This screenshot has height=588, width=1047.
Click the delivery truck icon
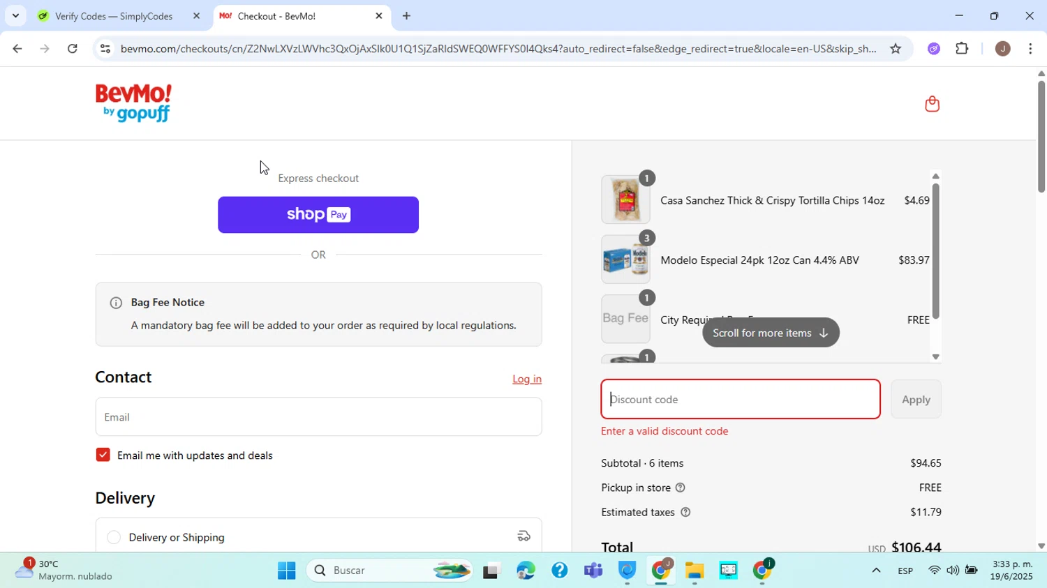[x=523, y=536]
